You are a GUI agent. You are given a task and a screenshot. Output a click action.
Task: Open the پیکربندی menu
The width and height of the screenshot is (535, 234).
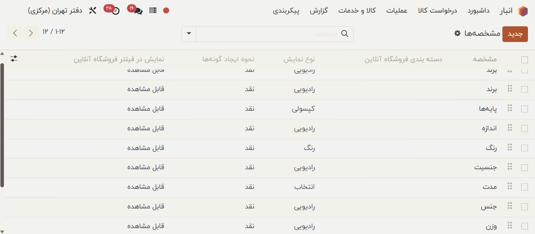[x=286, y=11]
